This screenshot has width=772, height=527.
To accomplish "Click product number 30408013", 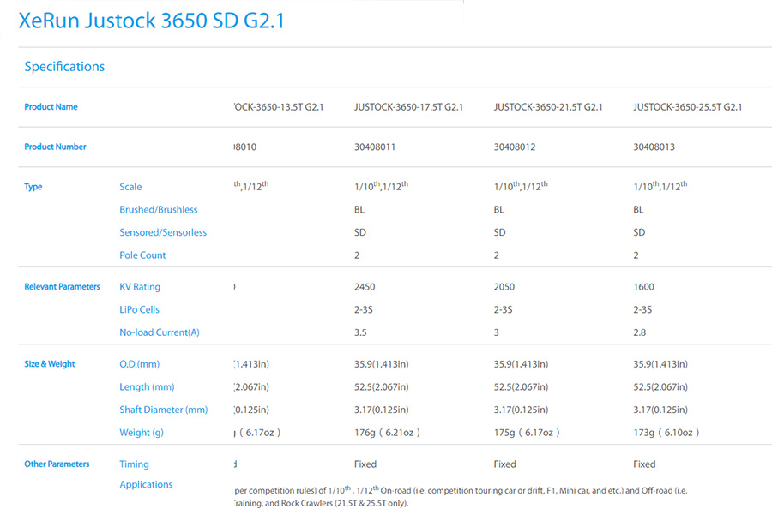I will point(654,147).
